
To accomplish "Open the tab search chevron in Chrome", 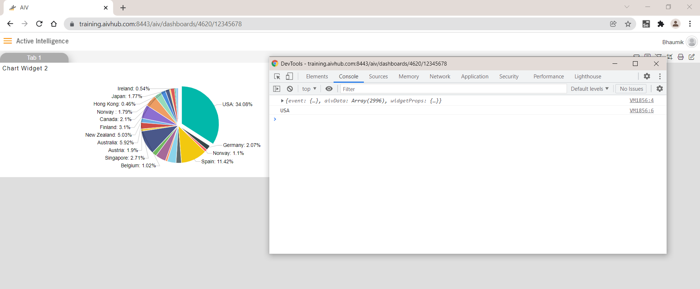I will click(627, 7).
